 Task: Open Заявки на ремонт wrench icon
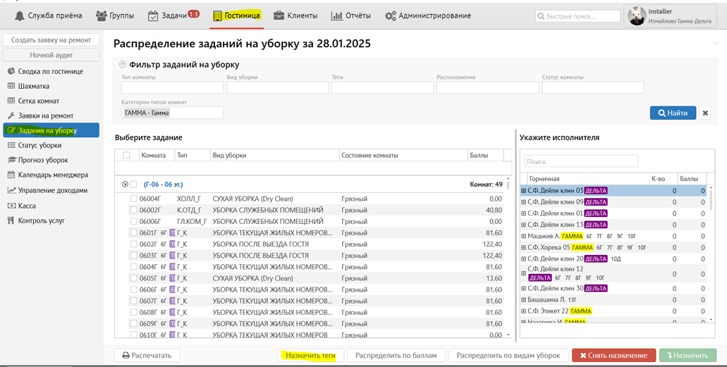point(11,116)
